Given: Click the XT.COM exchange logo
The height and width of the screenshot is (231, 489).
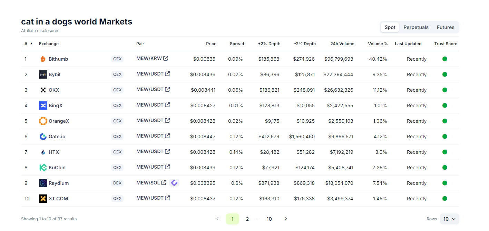Looking at the screenshot, I should point(43,199).
